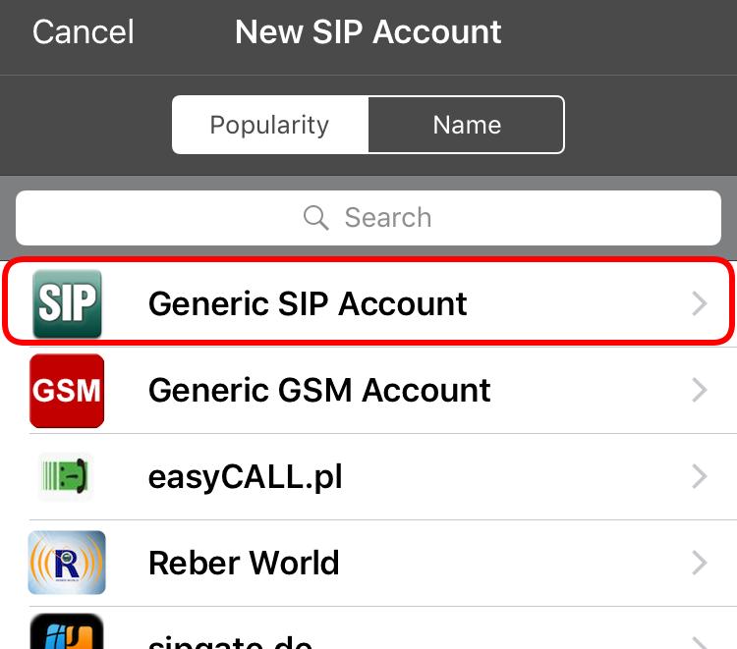Tap the green SIP account icon
This screenshot has width=737, height=649.
[x=67, y=303]
